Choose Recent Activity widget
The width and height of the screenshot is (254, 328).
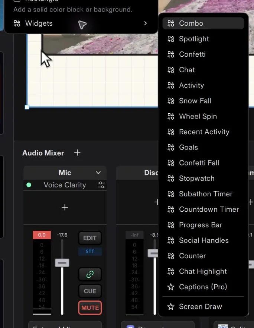coord(203,132)
